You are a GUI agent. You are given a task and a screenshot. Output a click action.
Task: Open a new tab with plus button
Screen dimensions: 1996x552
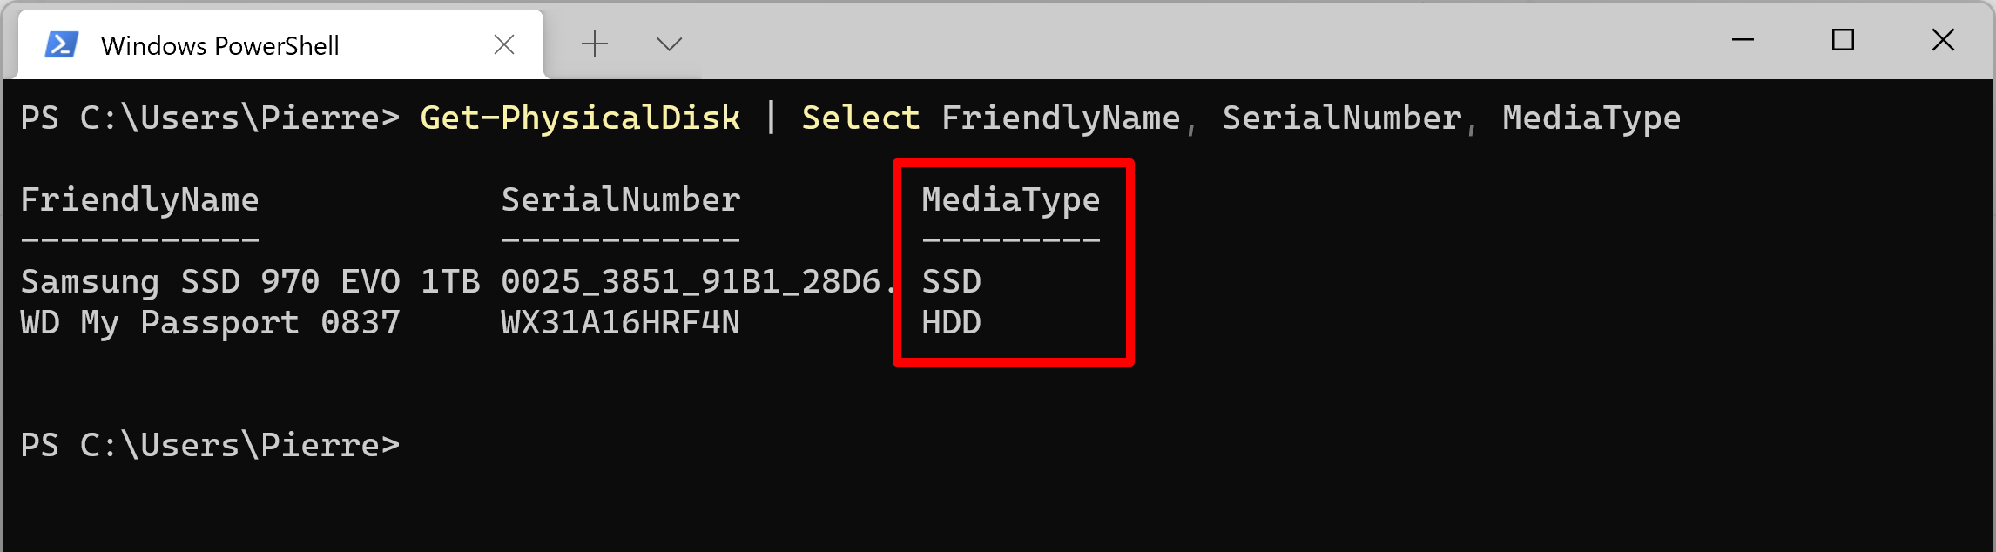[595, 44]
